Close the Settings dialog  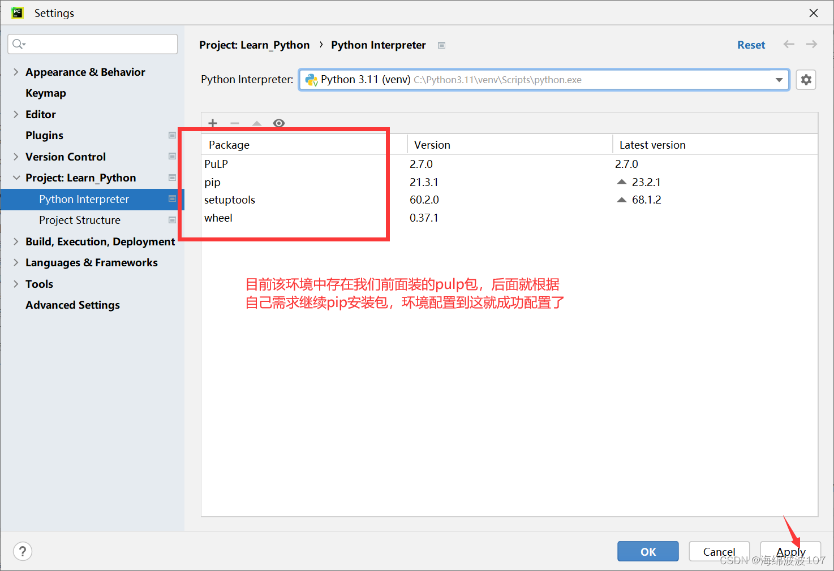(814, 12)
